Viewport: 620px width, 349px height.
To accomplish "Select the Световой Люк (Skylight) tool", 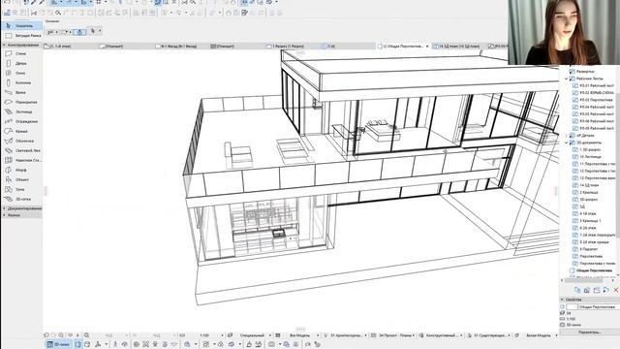I will coord(21,150).
